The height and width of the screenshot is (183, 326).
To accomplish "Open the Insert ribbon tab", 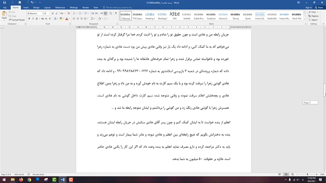I will 26,8.
